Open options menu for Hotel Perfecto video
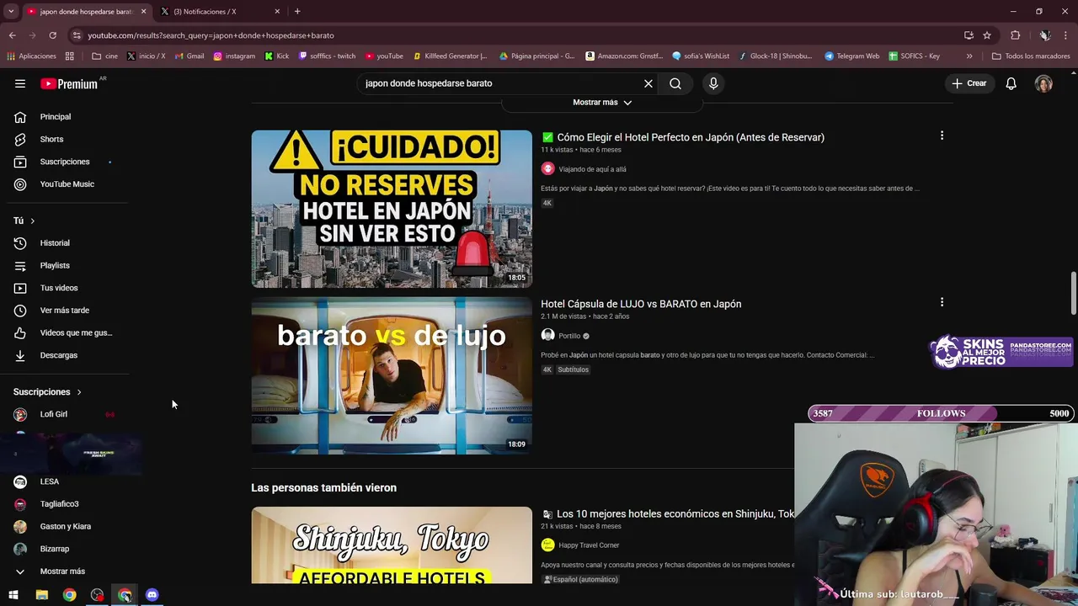This screenshot has height=606, width=1078. (x=942, y=136)
